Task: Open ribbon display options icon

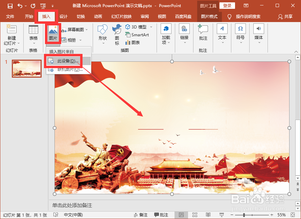Action: pyautogui.click(x=246, y=5)
